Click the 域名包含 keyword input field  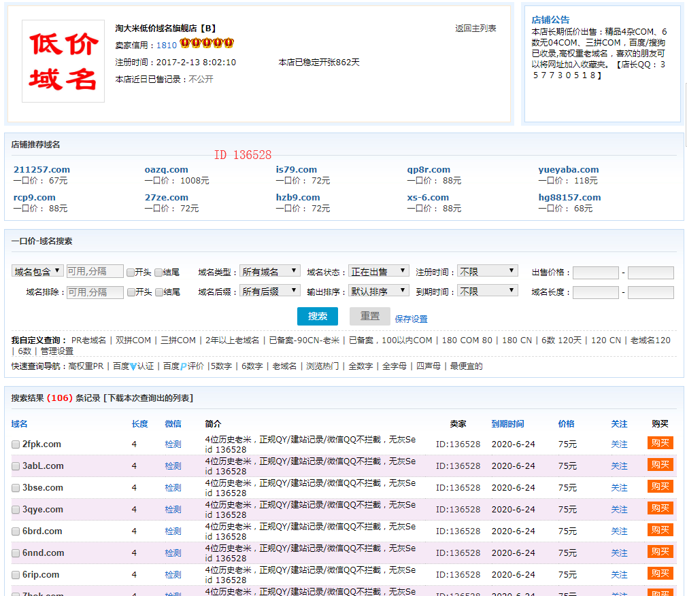point(95,271)
